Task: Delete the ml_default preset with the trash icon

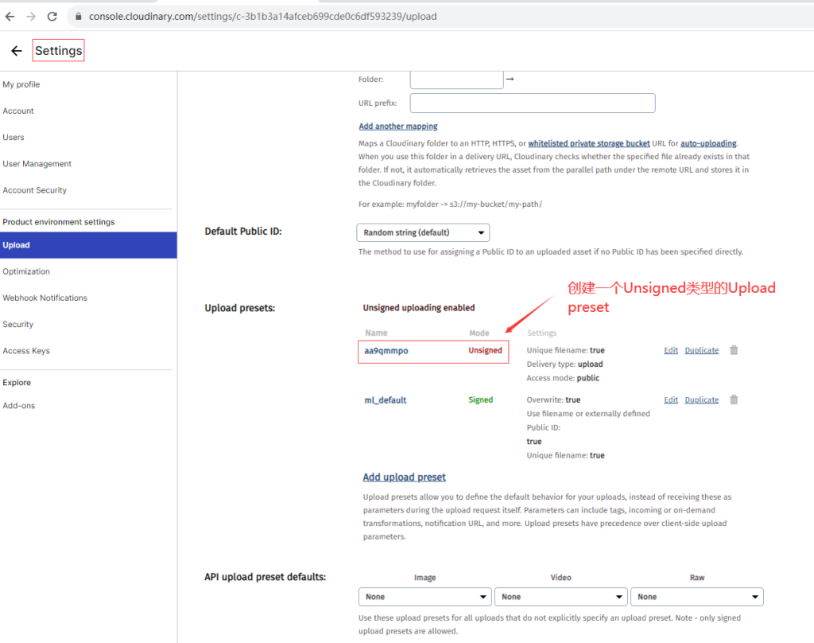Action: (734, 399)
